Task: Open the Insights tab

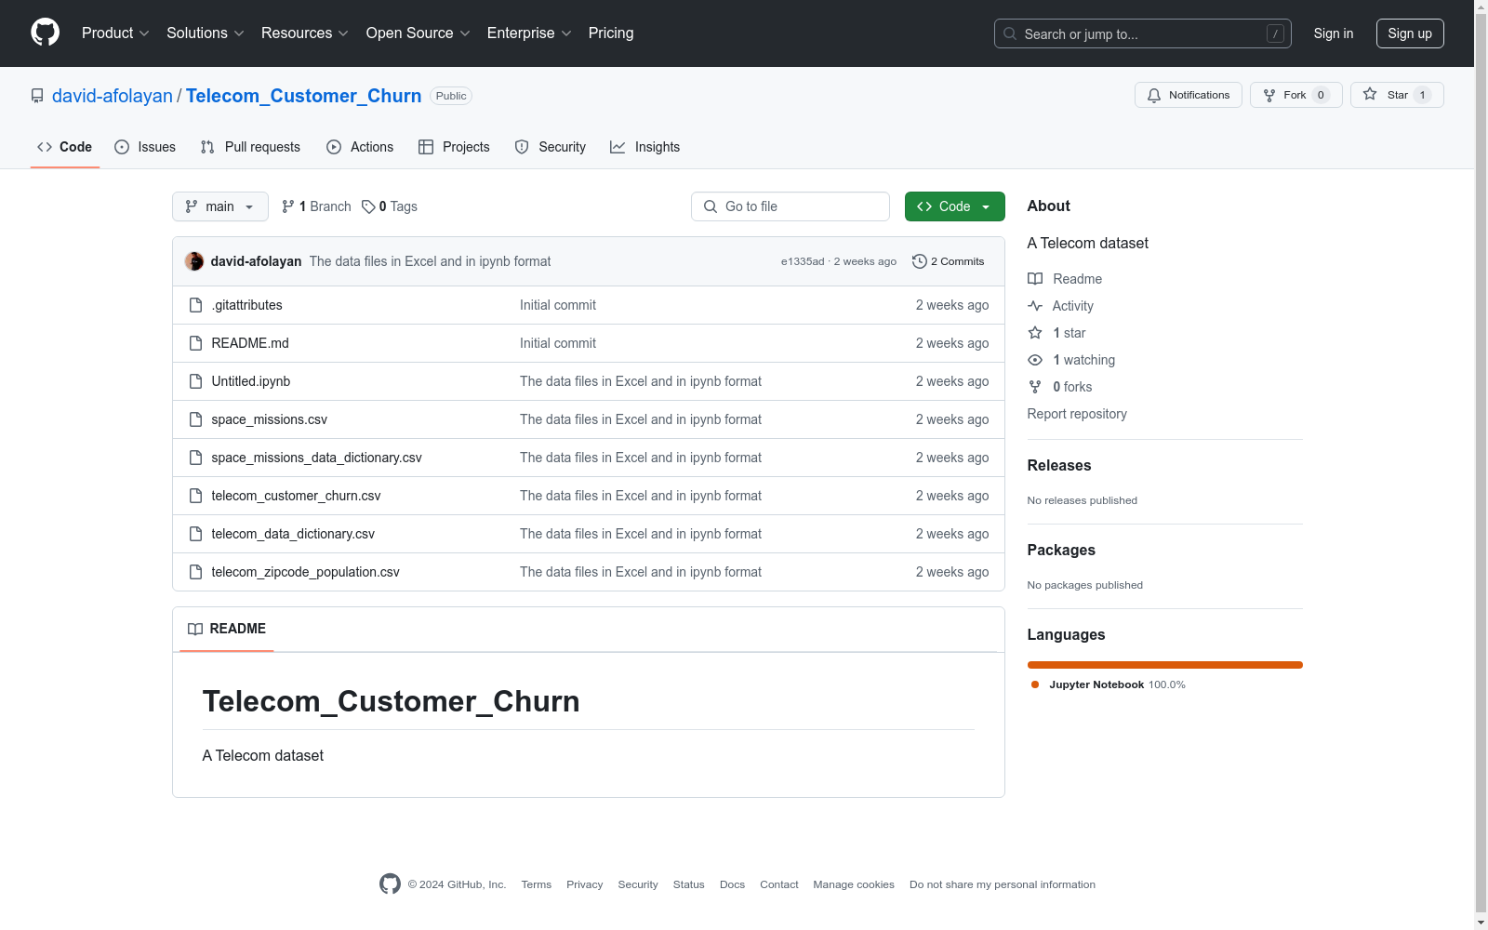Action: click(645, 147)
